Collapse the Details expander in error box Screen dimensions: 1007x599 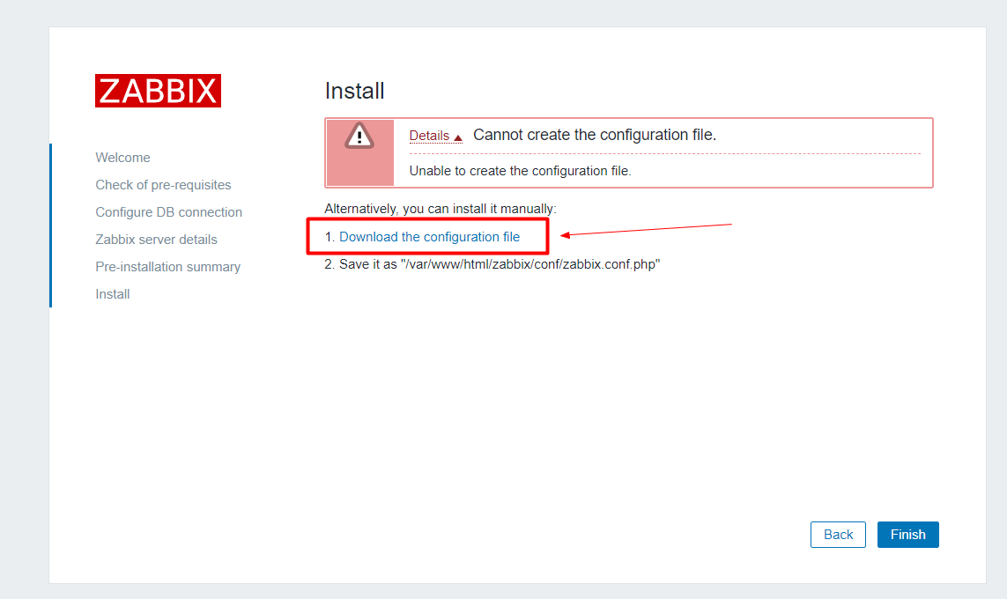point(435,136)
